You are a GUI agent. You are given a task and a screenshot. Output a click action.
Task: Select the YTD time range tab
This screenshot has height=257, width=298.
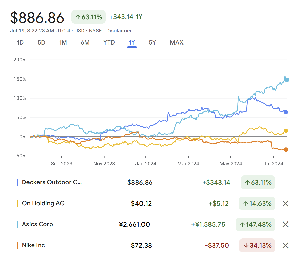[x=109, y=42]
